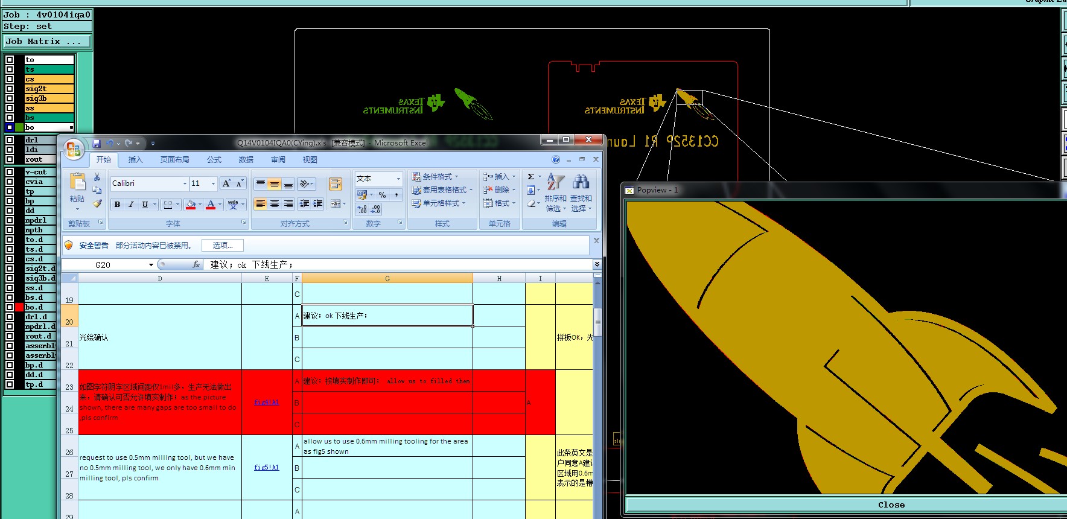The image size is (1067, 519).
Task: Click the Job Matrix button
Action: [x=47, y=42]
